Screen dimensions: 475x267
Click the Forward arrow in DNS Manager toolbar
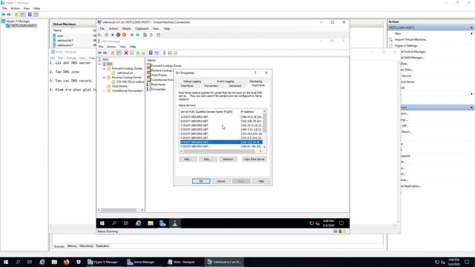click(x=105, y=53)
